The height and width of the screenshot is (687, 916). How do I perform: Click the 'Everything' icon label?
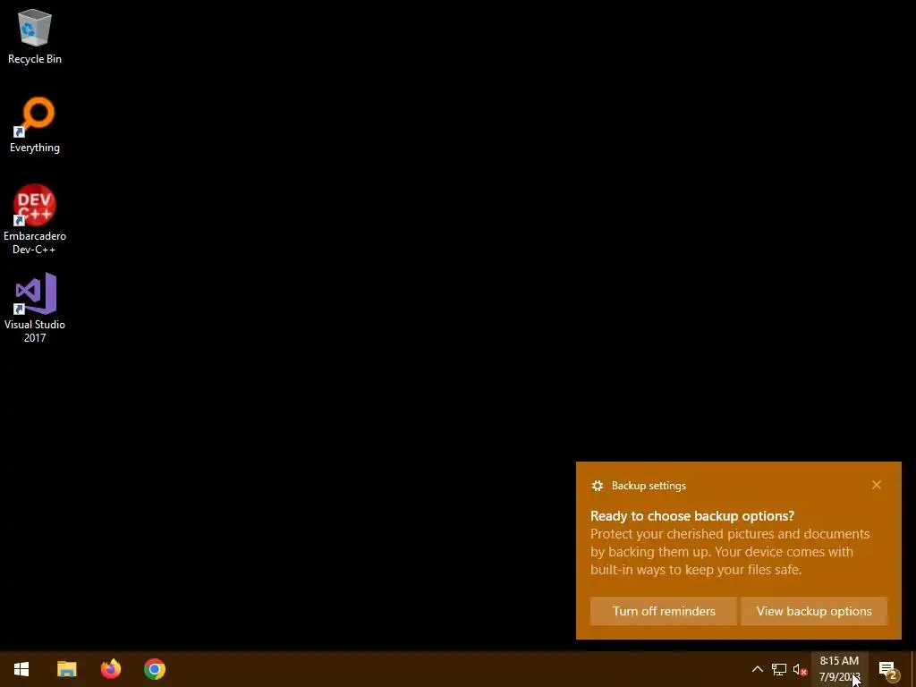click(35, 148)
